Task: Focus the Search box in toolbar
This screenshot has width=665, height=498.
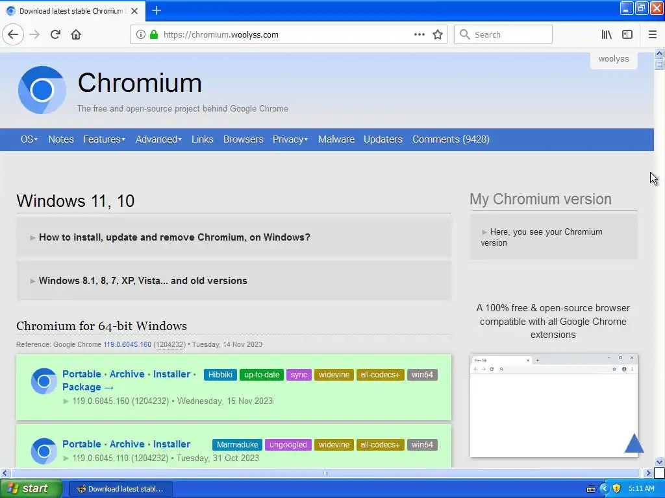Action: [503, 34]
